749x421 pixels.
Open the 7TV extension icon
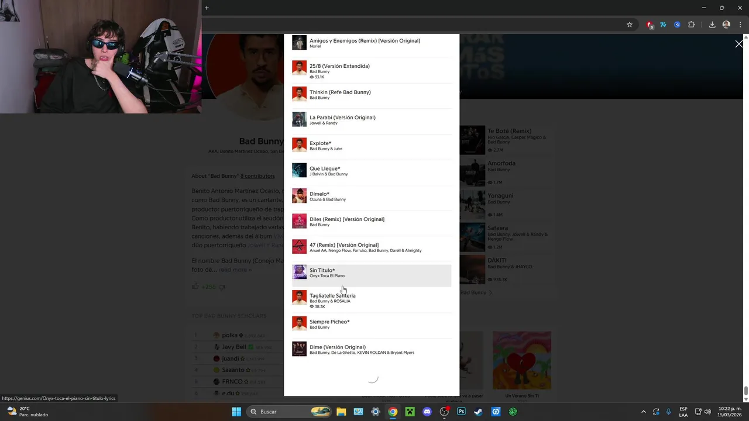pos(663,25)
